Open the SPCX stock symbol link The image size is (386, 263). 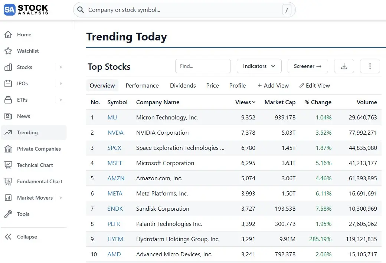114,148
